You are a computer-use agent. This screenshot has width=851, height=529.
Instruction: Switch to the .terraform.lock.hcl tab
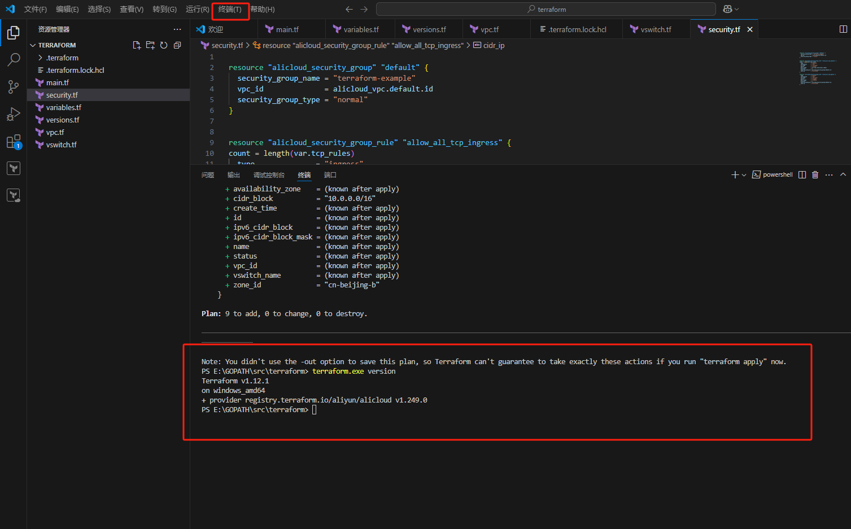pos(577,29)
